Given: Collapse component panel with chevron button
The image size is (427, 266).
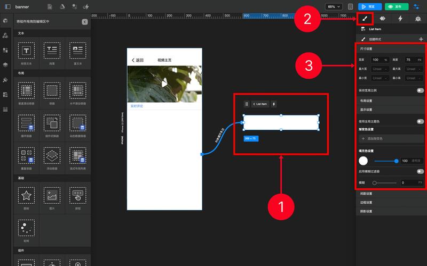Looking at the screenshot, I should pos(85,22).
